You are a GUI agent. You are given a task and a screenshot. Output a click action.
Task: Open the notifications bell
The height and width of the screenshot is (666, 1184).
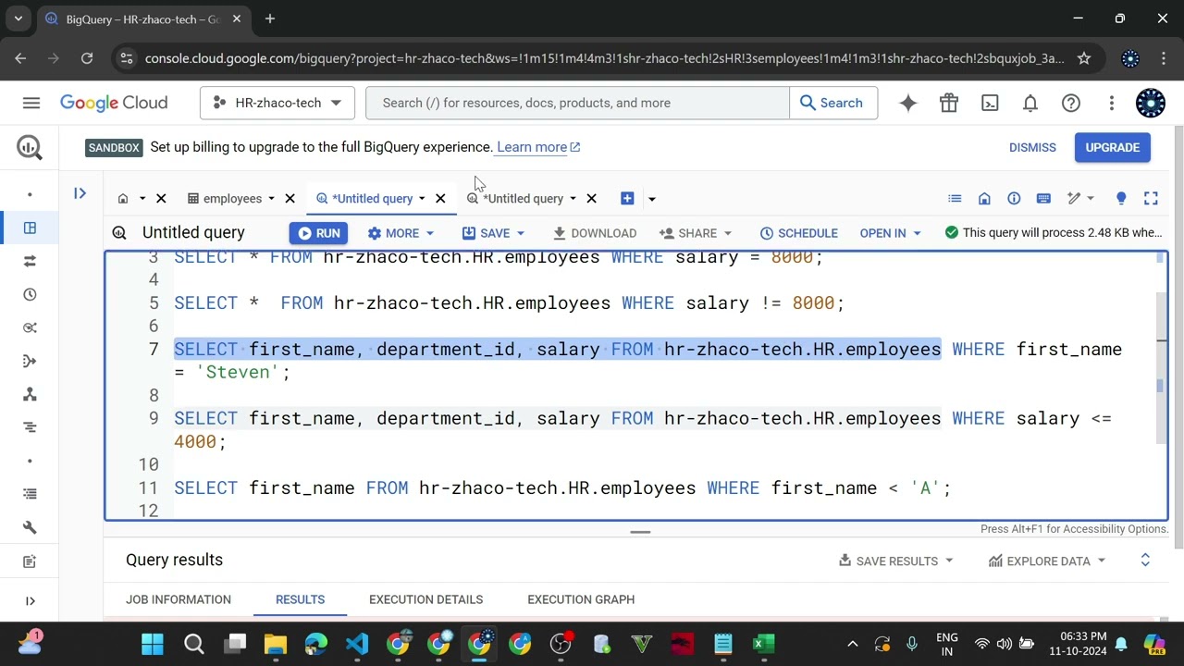(1030, 103)
